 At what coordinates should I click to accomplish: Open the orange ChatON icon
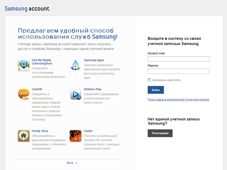click(24, 94)
